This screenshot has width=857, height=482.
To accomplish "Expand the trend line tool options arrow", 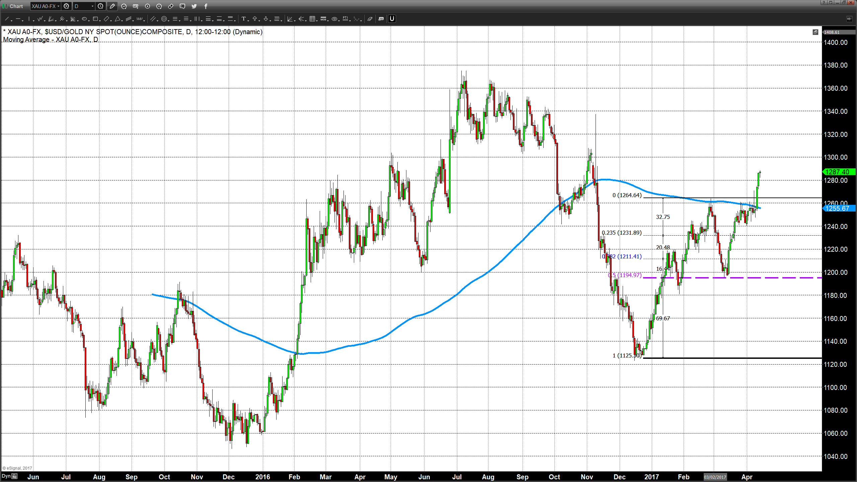I will 12,21.
